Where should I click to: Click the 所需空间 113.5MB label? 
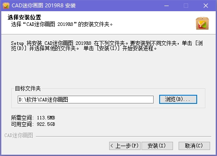[33, 118]
